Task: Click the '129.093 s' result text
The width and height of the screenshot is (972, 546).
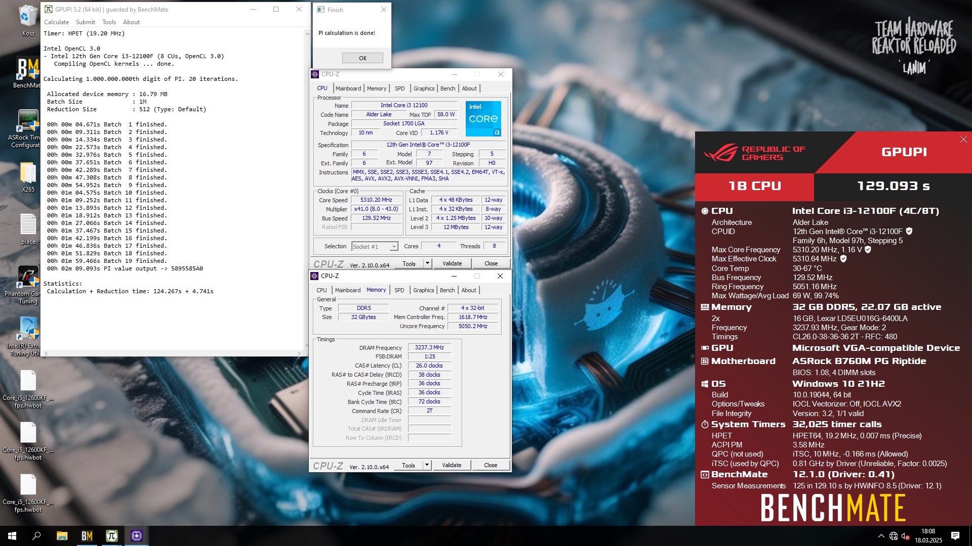Action: pos(893,186)
